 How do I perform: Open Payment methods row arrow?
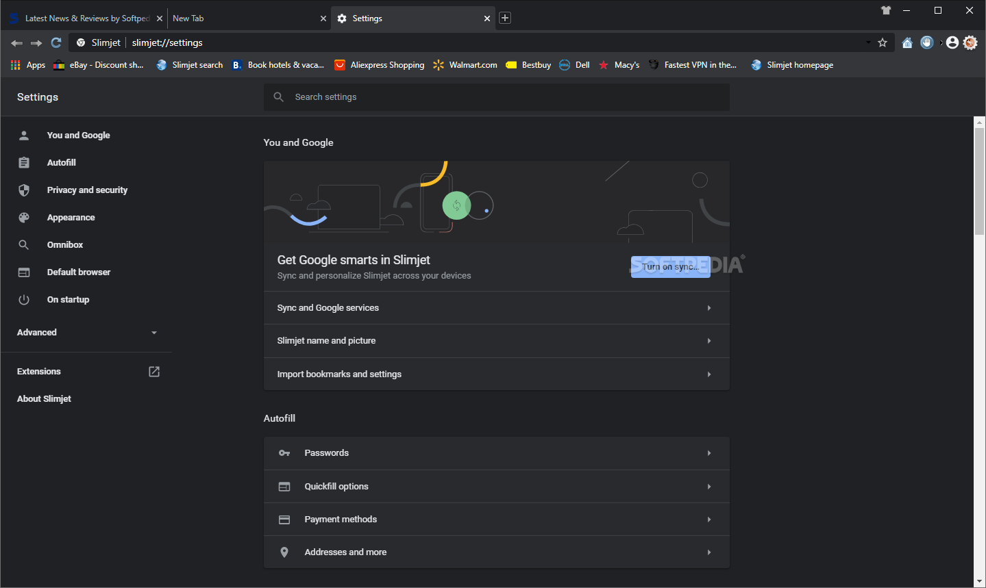[708, 520]
